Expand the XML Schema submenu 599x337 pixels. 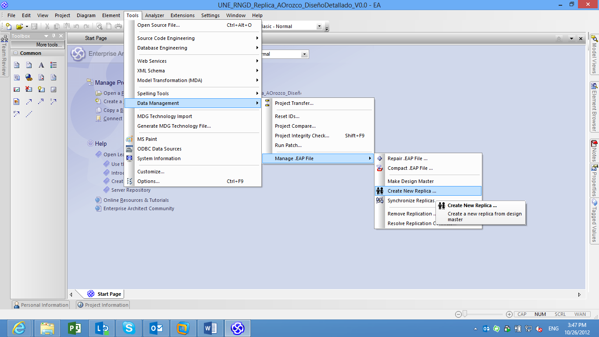[x=193, y=71]
